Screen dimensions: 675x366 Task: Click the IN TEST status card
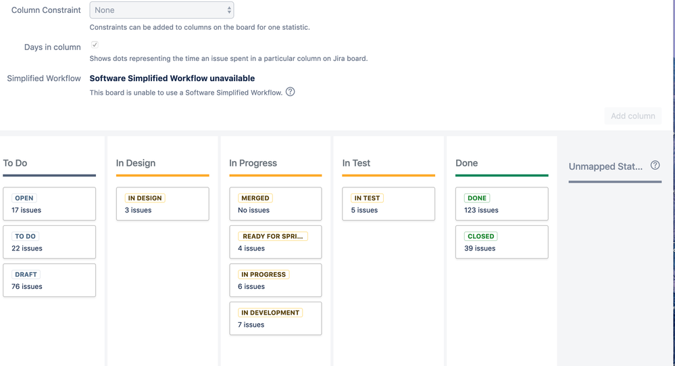click(x=389, y=204)
